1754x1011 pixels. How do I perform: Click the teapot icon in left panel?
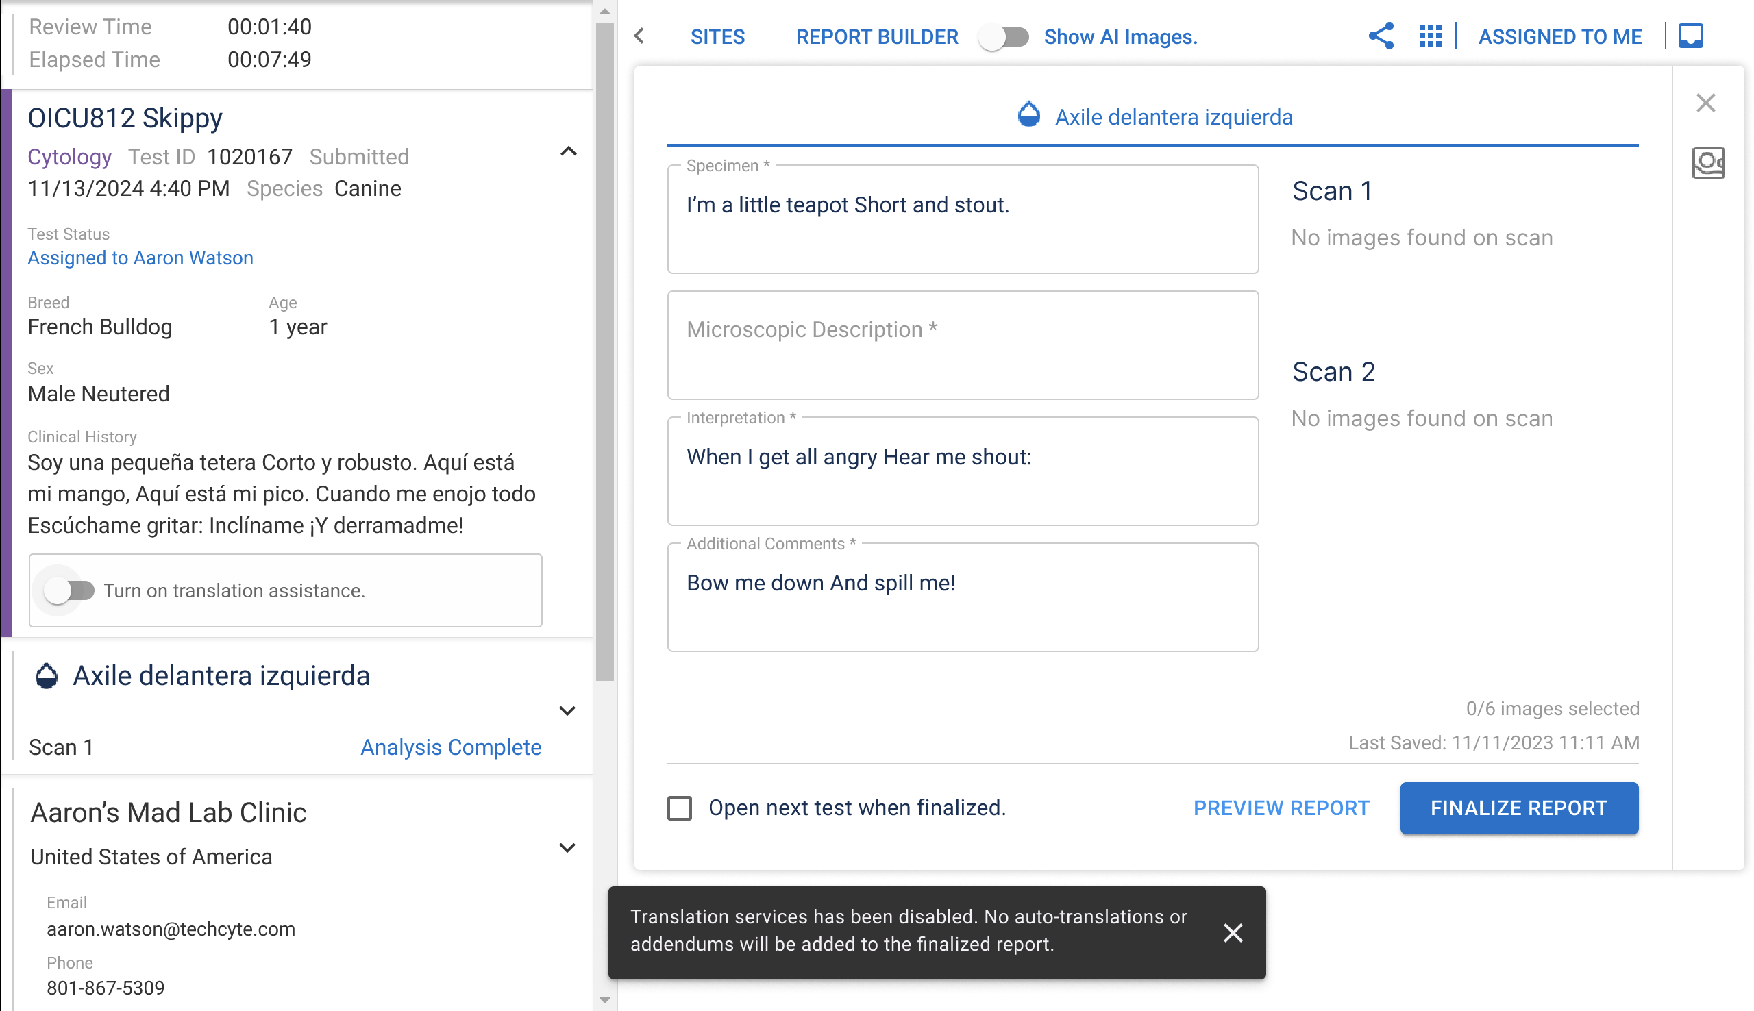[46, 676]
